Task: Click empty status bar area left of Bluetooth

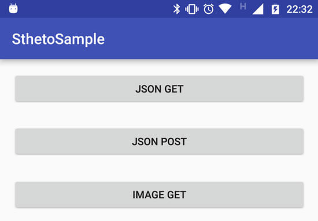Action: [x=95, y=9]
